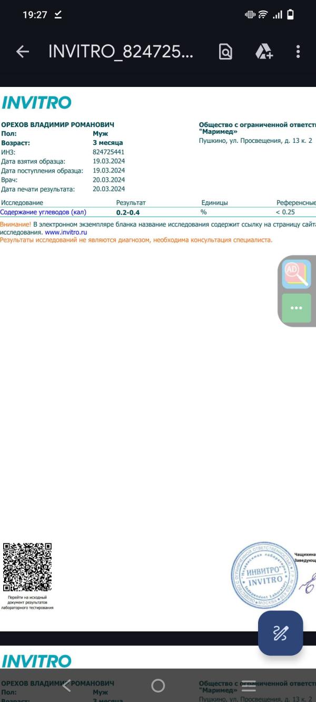Image resolution: width=316 pixels, height=702 pixels.
Task: Tap the back arrow in the header
Action: (x=22, y=51)
